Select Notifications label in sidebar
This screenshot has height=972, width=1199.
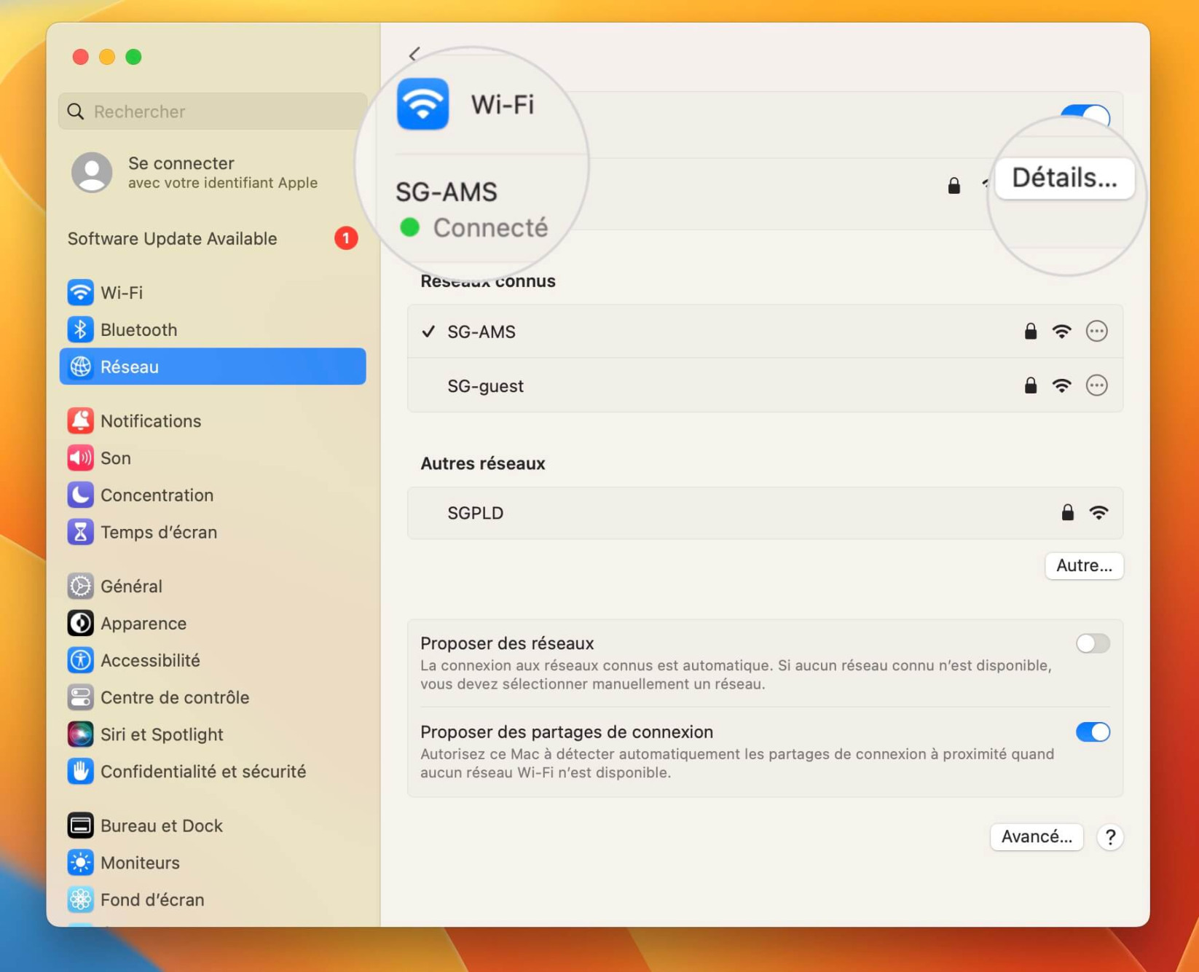click(x=151, y=420)
